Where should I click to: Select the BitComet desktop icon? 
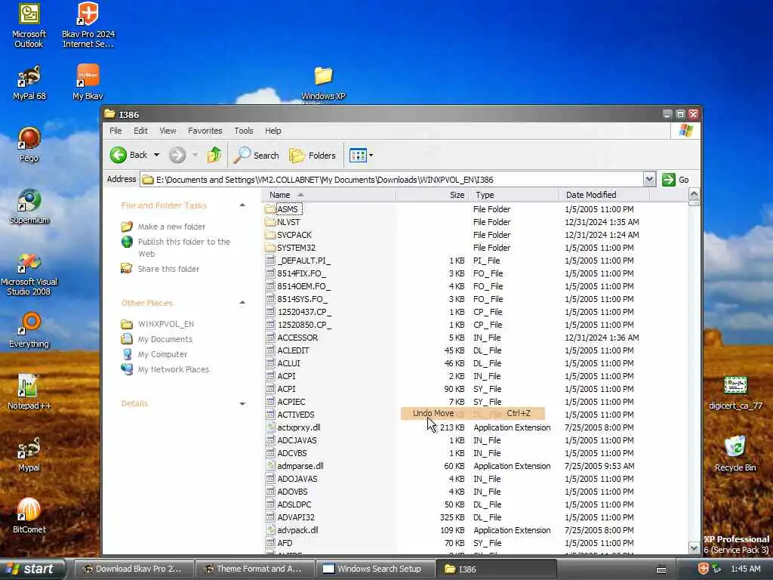click(x=29, y=516)
